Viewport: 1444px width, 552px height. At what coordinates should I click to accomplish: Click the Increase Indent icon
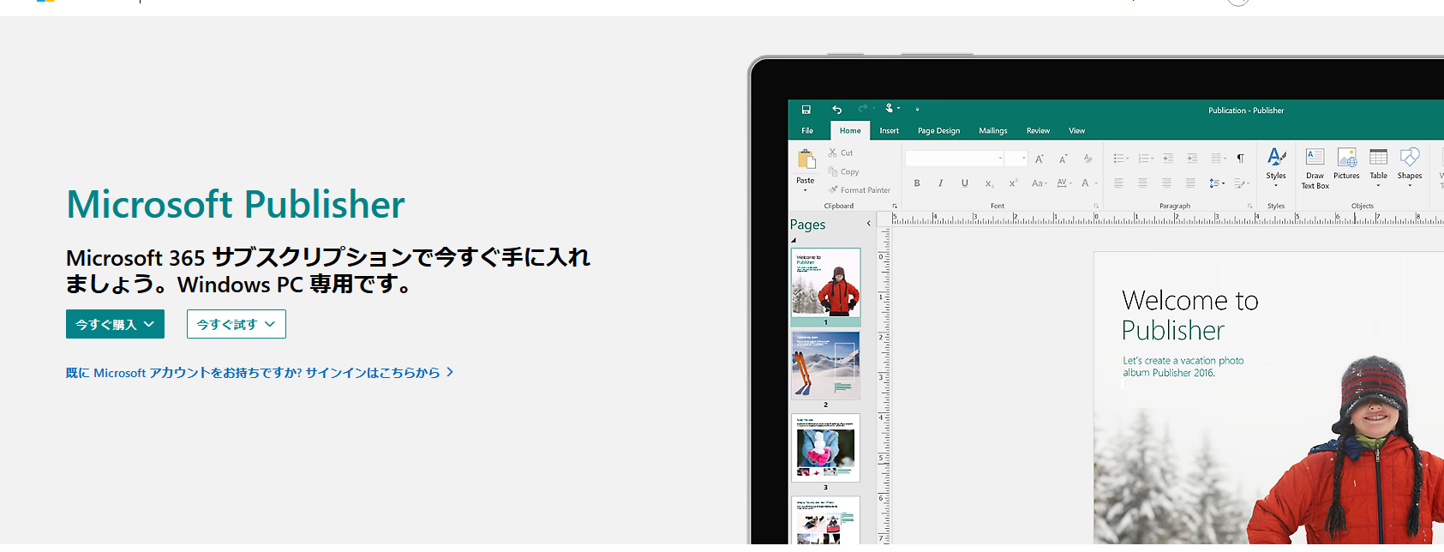pyautogui.click(x=1192, y=159)
